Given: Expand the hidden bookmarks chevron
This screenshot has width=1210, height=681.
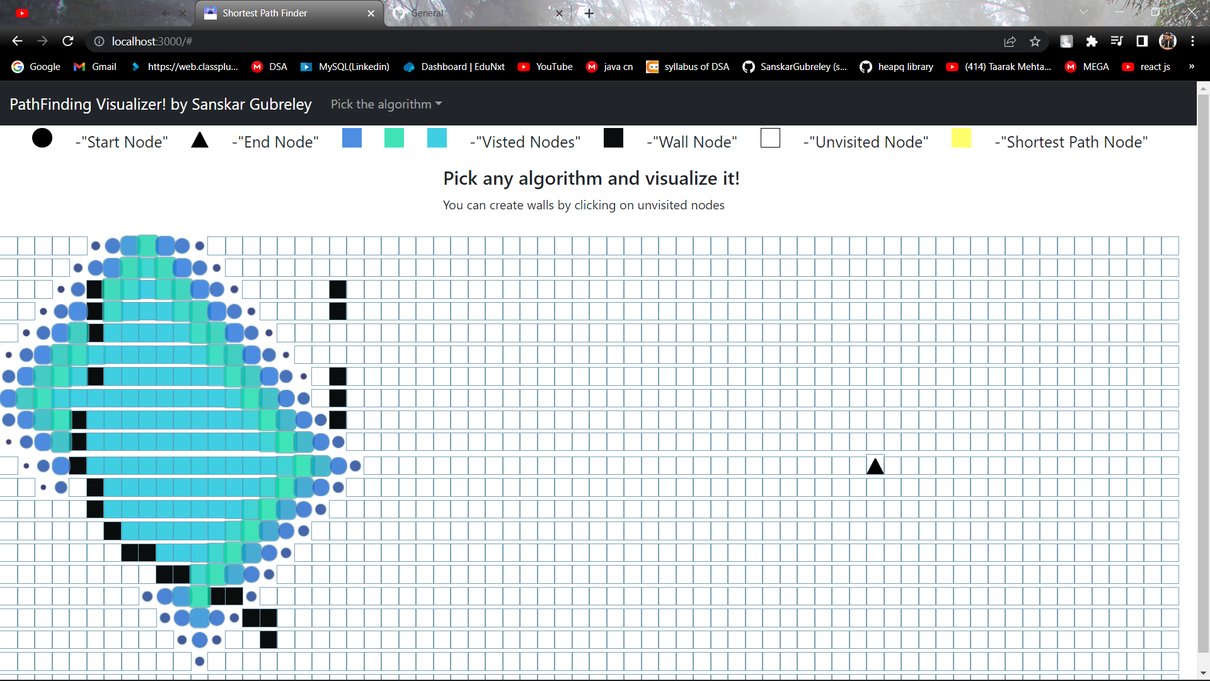Looking at the screenshot, I should (x=1191, y=66).
